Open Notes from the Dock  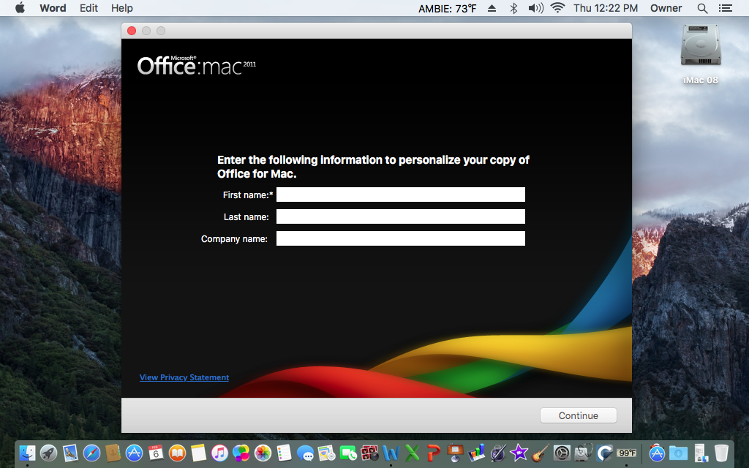pyautogui.click(x=198, y=452)
